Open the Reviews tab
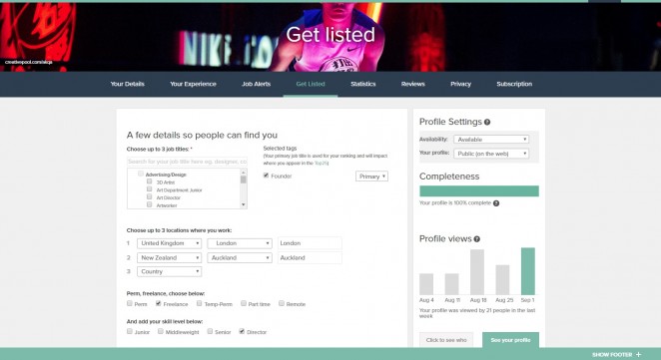Screen dimensions: 661x360 (413, 84)
